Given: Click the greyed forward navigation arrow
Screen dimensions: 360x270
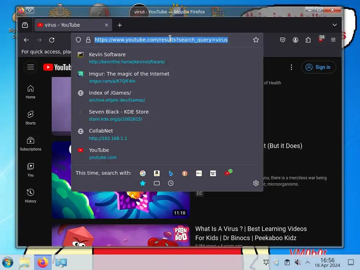Looking at the screenshot, I should tap(39, 40).
